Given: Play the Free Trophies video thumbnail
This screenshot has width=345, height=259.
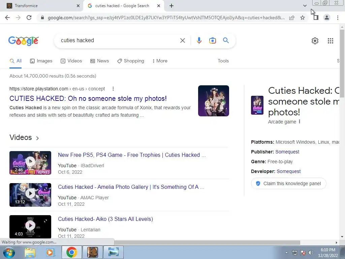Looking at the screenshot, I should click(30, 163).
